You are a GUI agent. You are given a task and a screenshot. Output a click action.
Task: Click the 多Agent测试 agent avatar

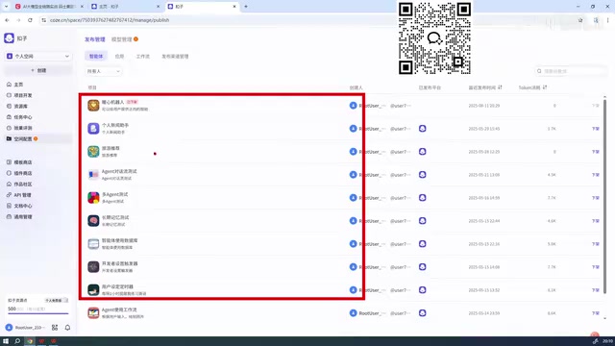(93, 198)
